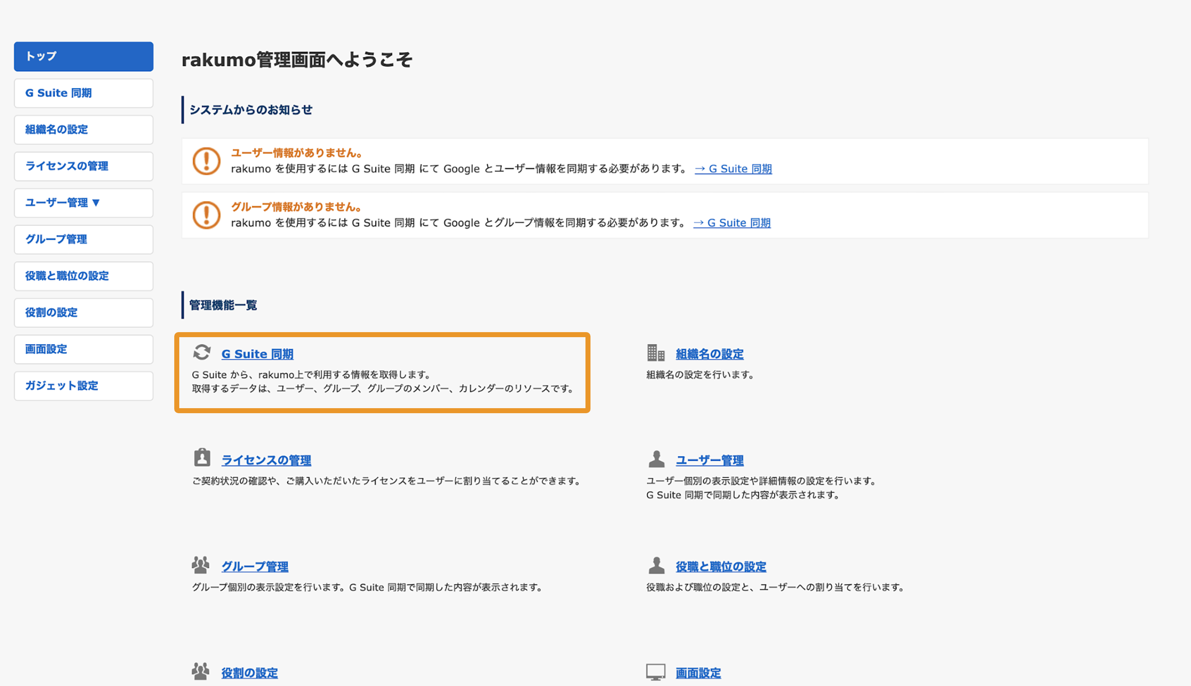Open the ライセンスの管理 link in the function list
The image size is (1191, 686).
(266, 460)
